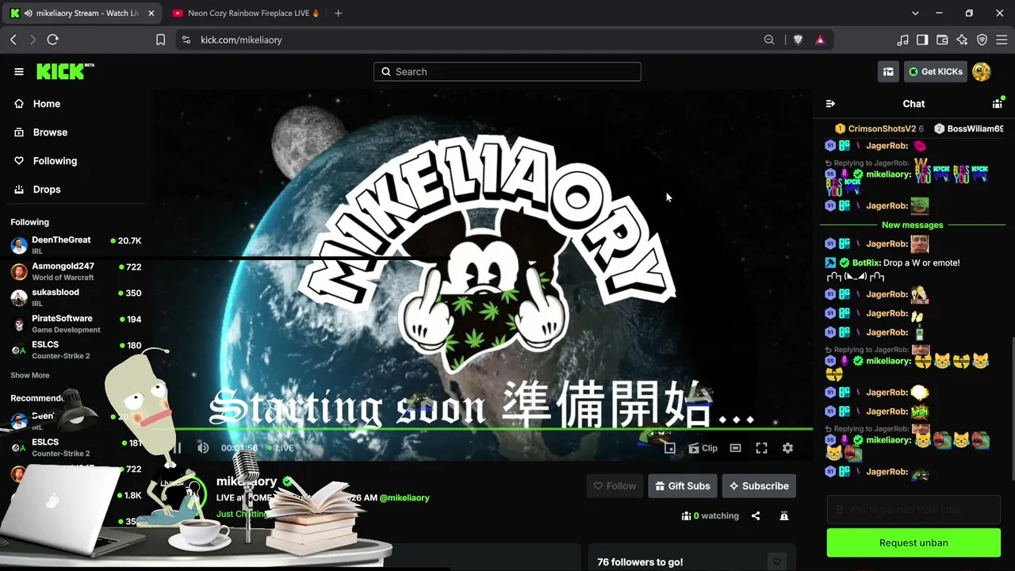Open the Brave Wallet icon
The image size is (1015, 571).
(942, 40)
